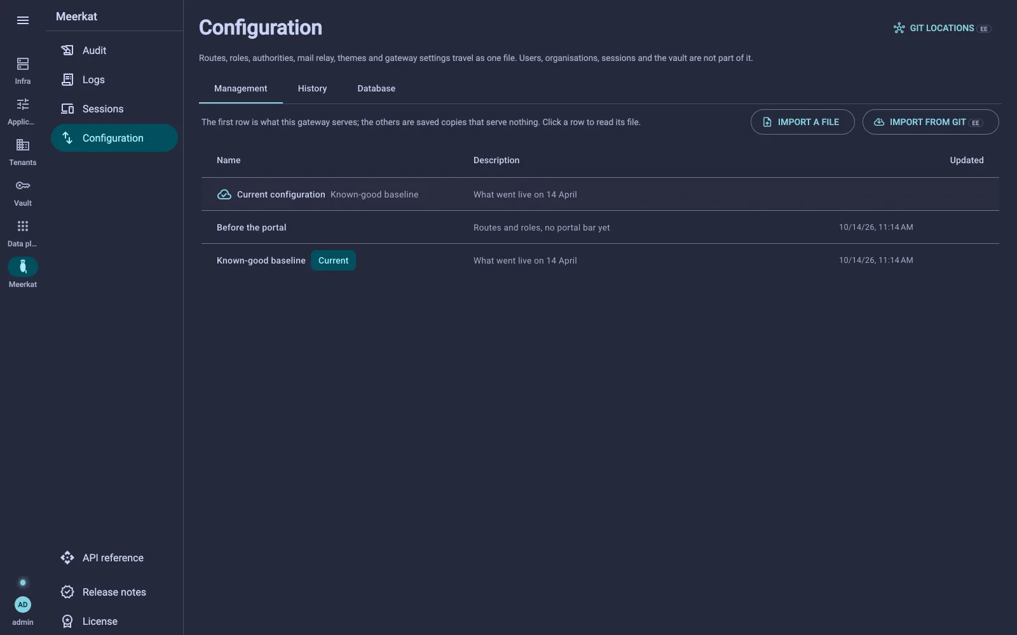The width and height of the screenshot is (1017, 635).
Task: Open the Tenants building icon
Action: click(x=23, y=145)
